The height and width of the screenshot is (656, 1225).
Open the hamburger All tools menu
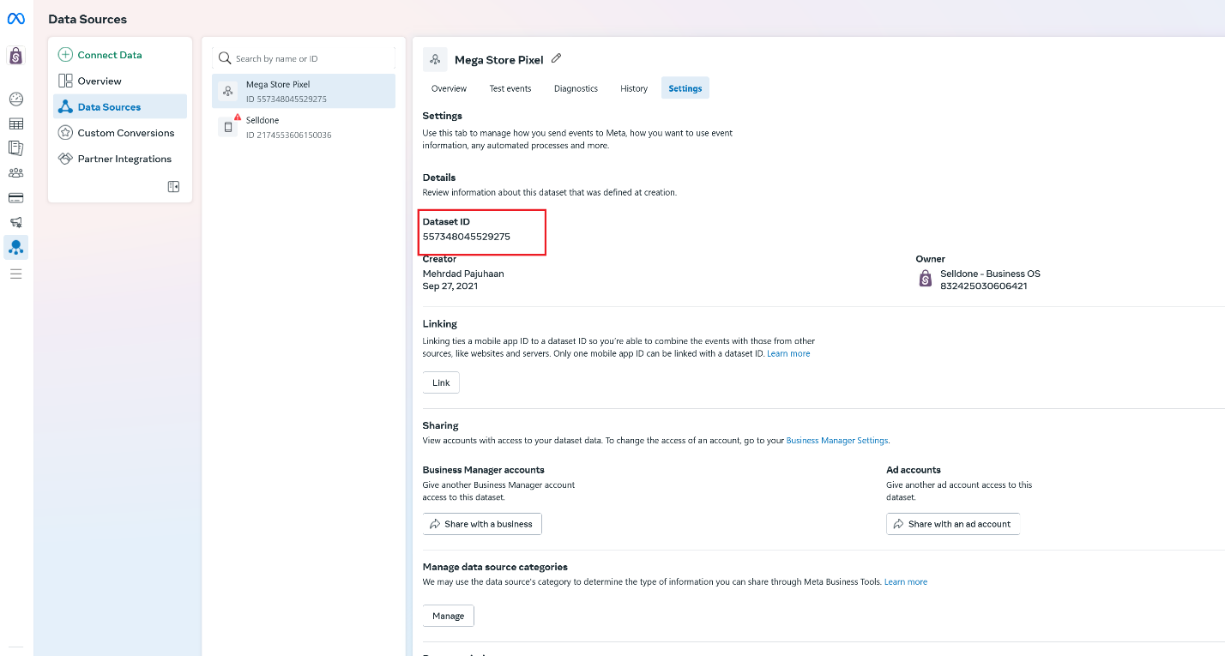16,274
